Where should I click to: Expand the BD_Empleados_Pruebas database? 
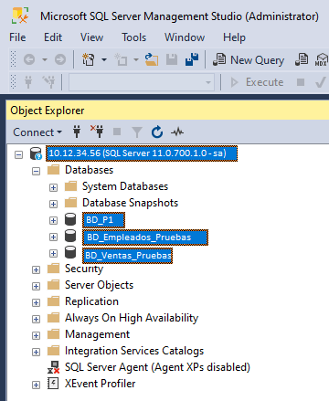[53, 237]
